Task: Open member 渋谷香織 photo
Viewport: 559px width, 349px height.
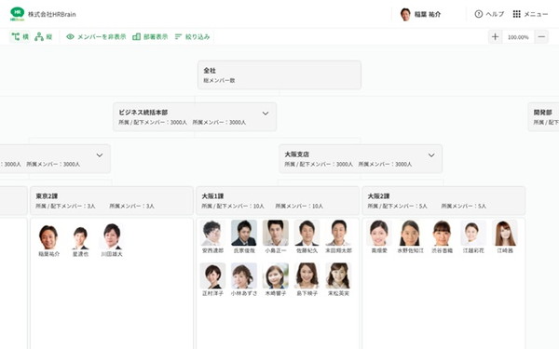Action: click(442, 233)
